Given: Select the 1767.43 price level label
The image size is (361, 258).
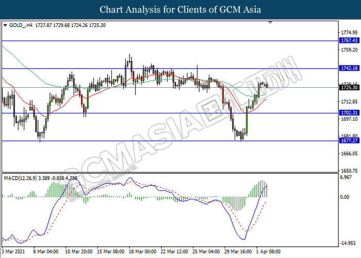Looking at the screenshot, I should click(x=349, y=41).
